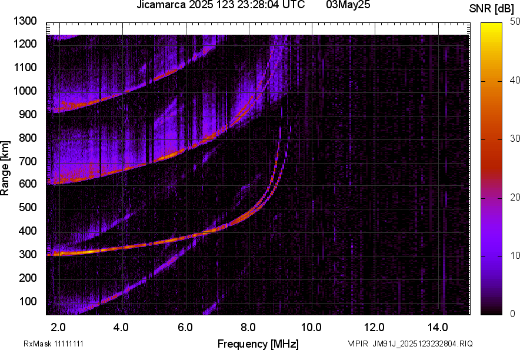This screenshot has height=350, width=520.
Task: Click the '400' range tick label
Action: click(28, 231)
